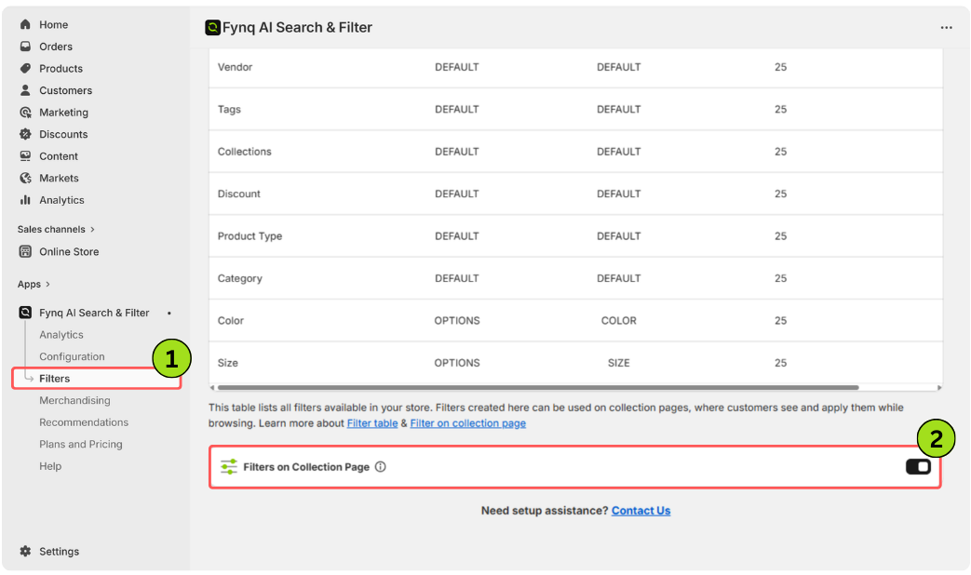Select the Tags filter row

(x=575, y=110)
